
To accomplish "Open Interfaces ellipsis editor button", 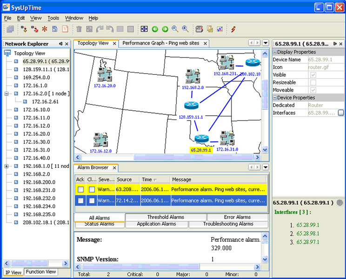I will [x=341, y=113].
